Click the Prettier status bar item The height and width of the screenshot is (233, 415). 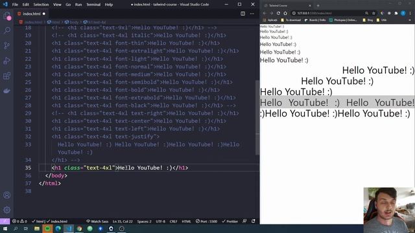(230, 221)
